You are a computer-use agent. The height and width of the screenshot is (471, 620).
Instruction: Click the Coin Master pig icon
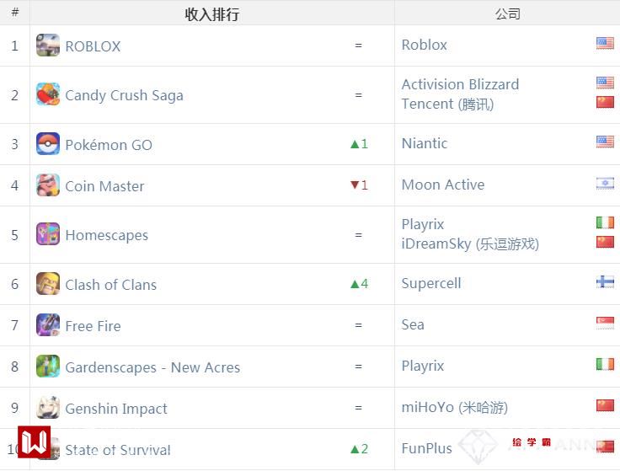[x=48, y=185]
